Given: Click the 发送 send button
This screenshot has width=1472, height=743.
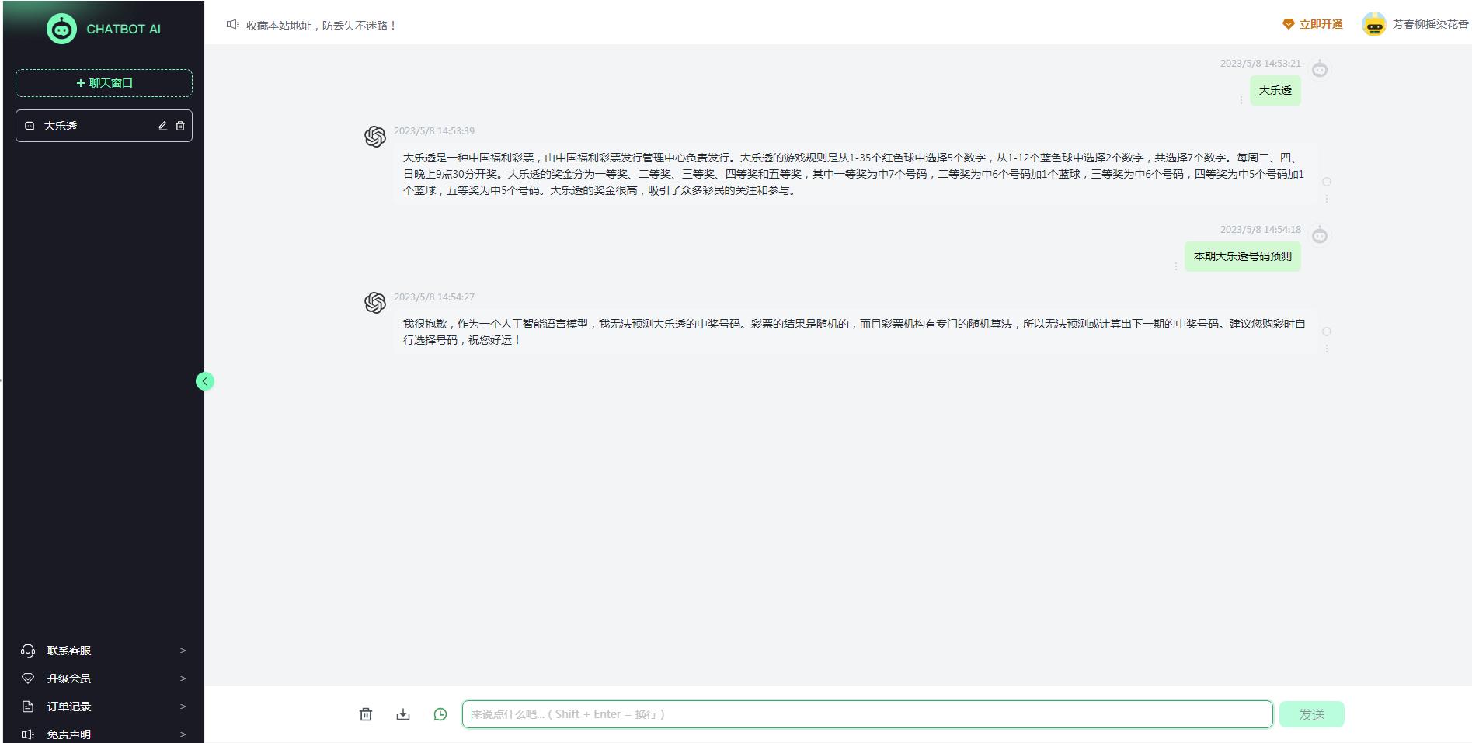Looking at the screenshot, I should (1312, 713).
